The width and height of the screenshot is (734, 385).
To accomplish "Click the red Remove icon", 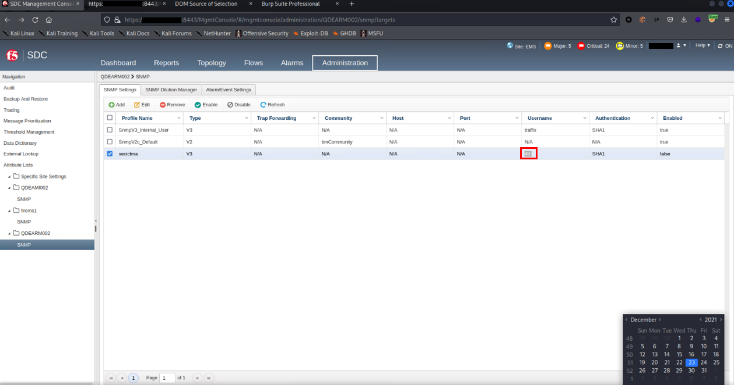I will pyautogui.click(x=163, y=105).
